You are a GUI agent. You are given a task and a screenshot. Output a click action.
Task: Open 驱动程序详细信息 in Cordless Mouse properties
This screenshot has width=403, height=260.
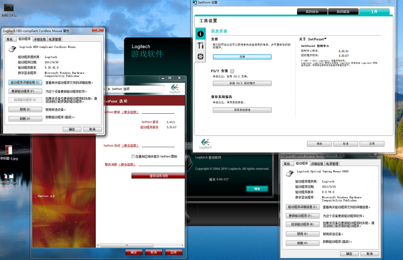25,82
